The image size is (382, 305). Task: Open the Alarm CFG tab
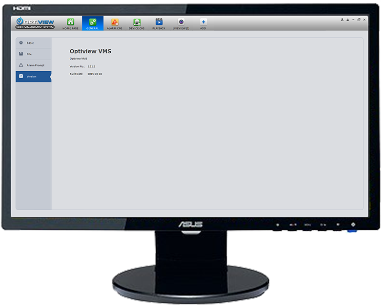pyautogui.click(x=115, y=23)
